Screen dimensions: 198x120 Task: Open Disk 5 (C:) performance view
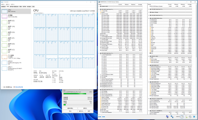(16, 51)
